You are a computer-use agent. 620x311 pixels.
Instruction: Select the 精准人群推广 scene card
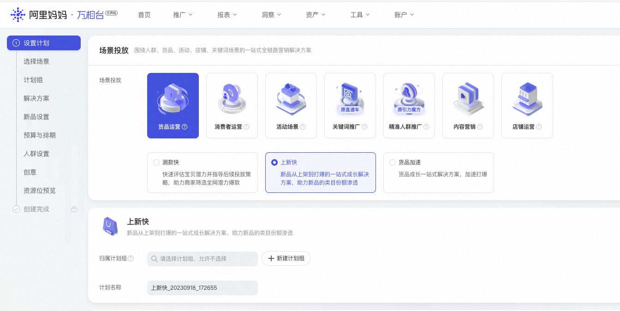click(409, 106)
